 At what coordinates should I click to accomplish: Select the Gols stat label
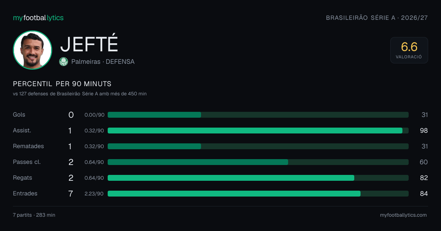19,115
